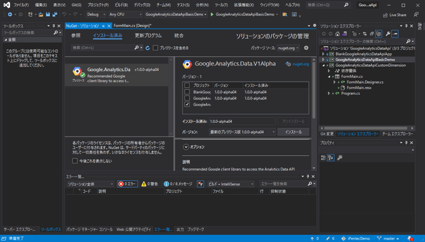The image size is (425, 242).
Task: Toggle the 0/8 messages filter button
Action: click(x=178, y=184)
